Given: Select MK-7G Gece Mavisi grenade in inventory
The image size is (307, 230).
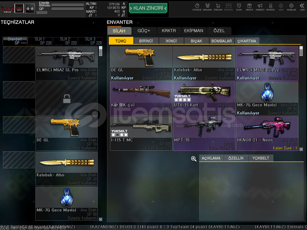Looking at the screenshot, I should point(267,99).
